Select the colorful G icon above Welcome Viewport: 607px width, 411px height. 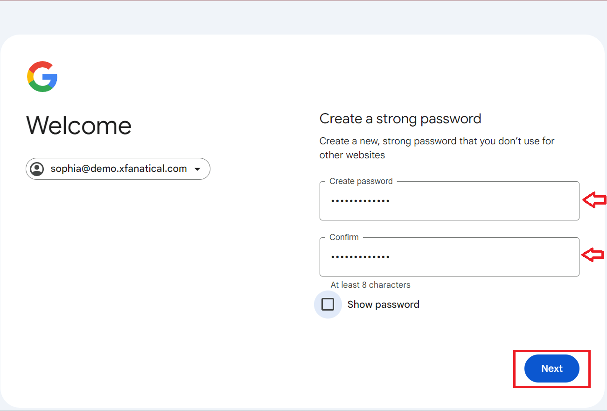tap(42, 76)
